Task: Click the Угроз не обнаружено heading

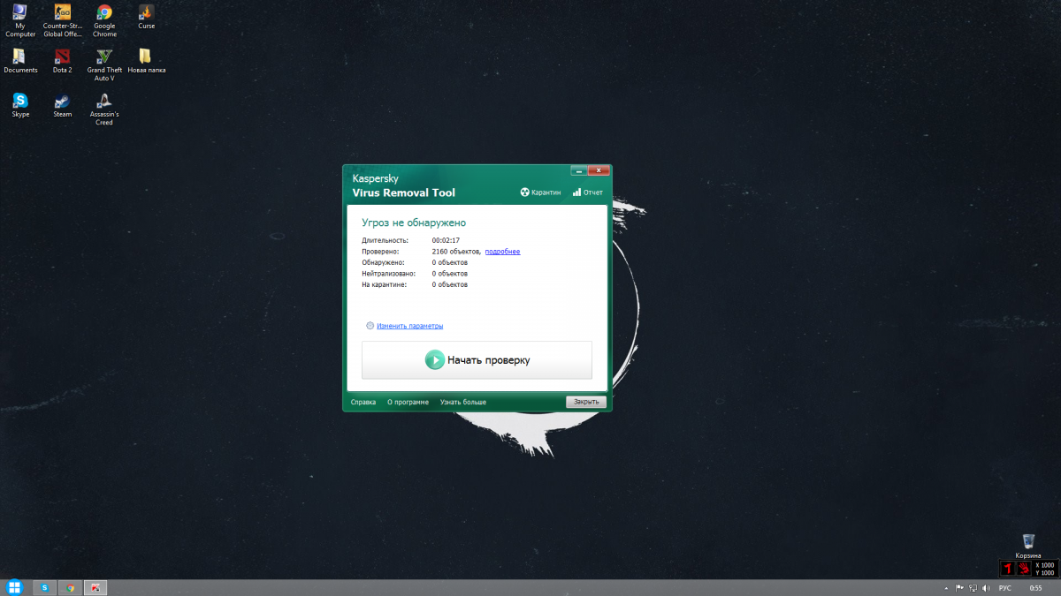Action: pos(414,223)
